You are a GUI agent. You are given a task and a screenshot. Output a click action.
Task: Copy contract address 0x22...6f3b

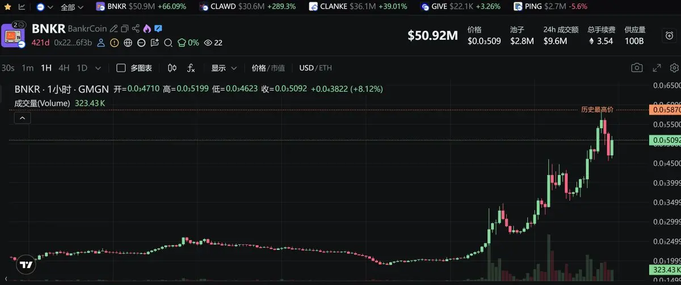pos(73,42)
